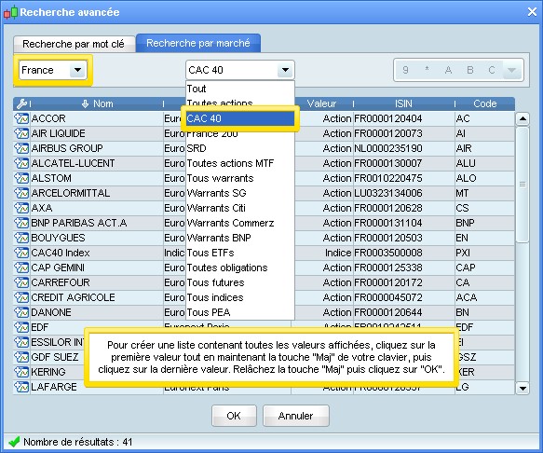The image size is (543, 453).
Task: Click the wrench settings icon in table header
Action: [x=21, y=103]
